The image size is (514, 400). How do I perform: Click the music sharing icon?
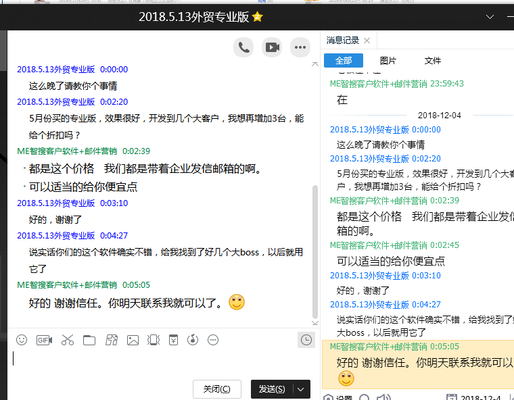point(193,340)
